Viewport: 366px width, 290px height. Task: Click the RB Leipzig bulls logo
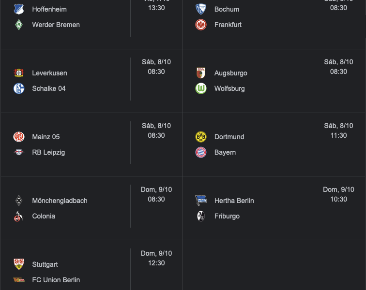coord(19,152)
